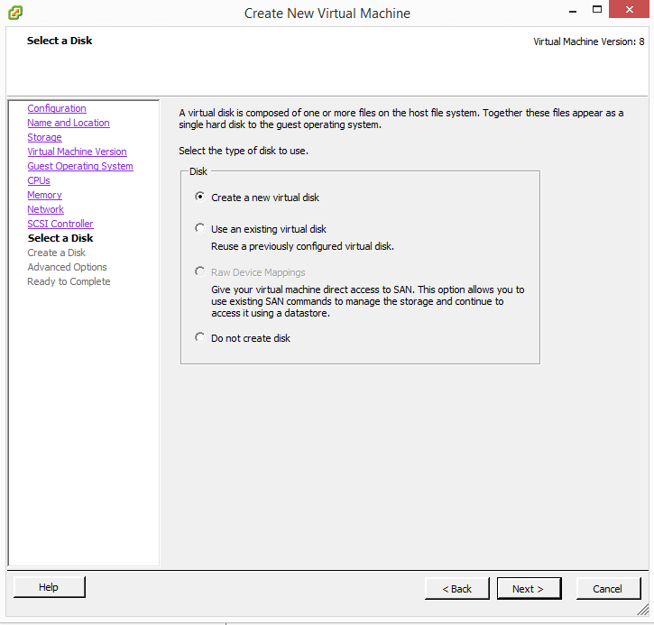The width and height of the screenshot is (654, 625).
Task: Open the CPUs step link
Action: point(39,180)
